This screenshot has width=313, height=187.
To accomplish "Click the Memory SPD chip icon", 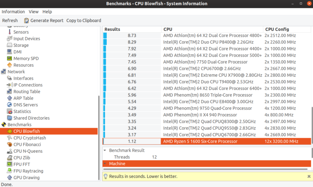I will pos(9,59).
